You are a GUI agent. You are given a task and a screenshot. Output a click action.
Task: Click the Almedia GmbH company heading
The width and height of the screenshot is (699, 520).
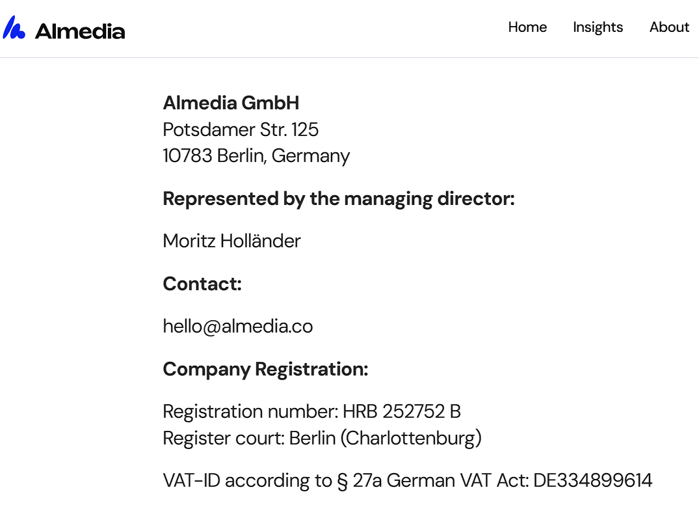click(x=231, y=103)
